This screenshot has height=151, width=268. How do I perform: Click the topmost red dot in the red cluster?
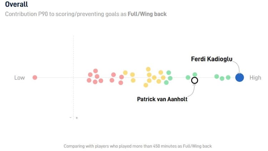coord(95,71)
